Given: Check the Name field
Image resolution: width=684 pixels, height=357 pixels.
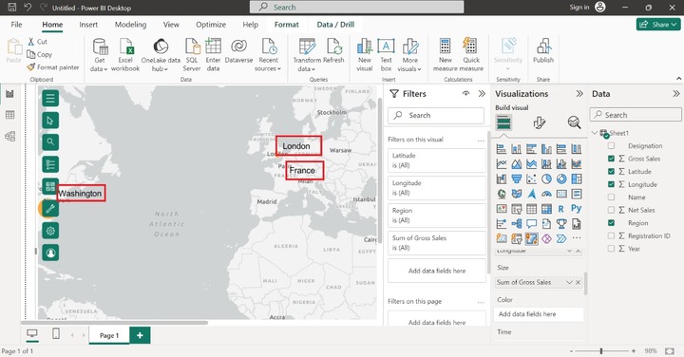Looking at the screenshot, I should (x=611, y=197).
